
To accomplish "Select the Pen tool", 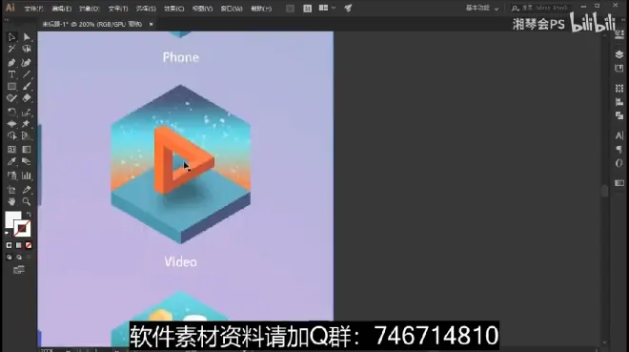I will point(11,62).
